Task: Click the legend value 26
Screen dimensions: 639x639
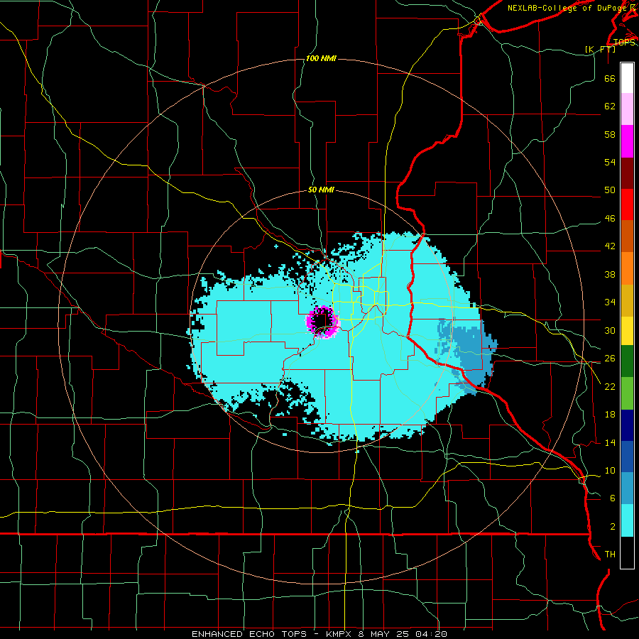Action: coord(610,359)
